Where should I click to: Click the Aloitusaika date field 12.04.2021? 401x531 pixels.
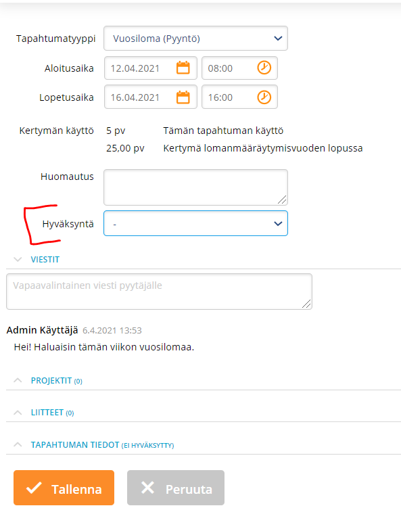click(x=151, y=68)
